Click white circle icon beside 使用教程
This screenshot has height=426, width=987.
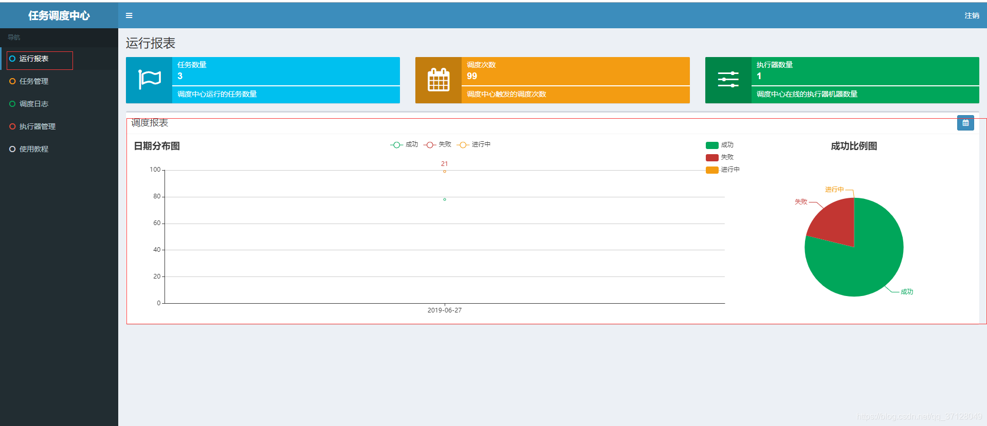[12, 149]
